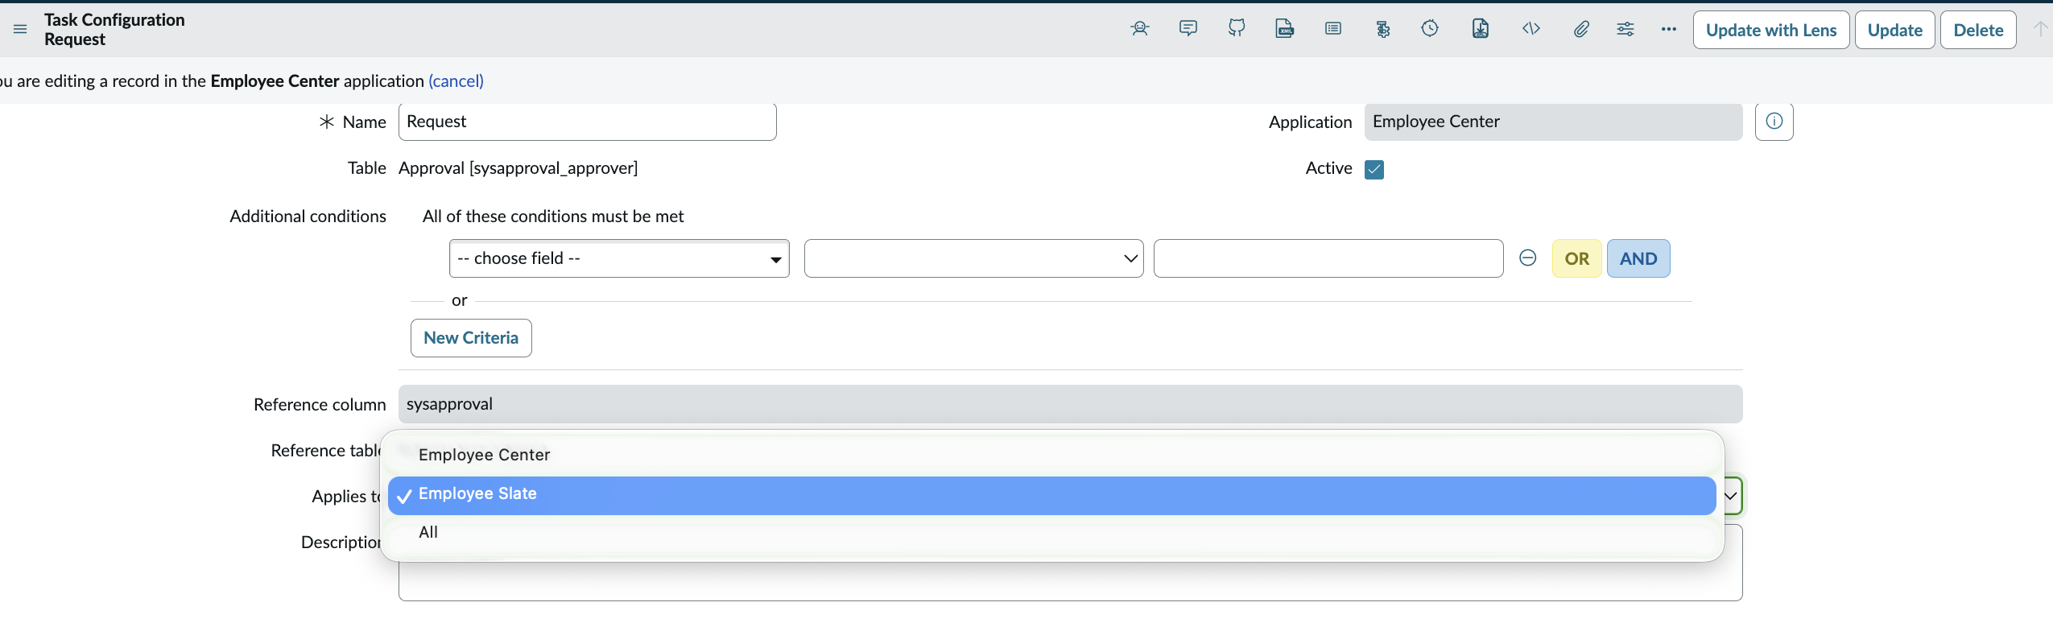The height and width of the screenshot is (623, 2053).
Task: Click the New Criteria button
Action: tap(471, 338)
